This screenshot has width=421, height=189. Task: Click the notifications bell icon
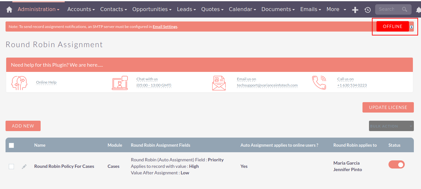tap(418, 10)
